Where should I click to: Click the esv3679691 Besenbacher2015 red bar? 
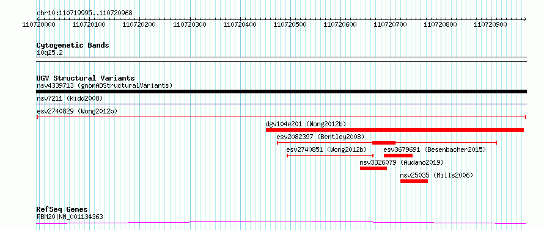[399, 156]
